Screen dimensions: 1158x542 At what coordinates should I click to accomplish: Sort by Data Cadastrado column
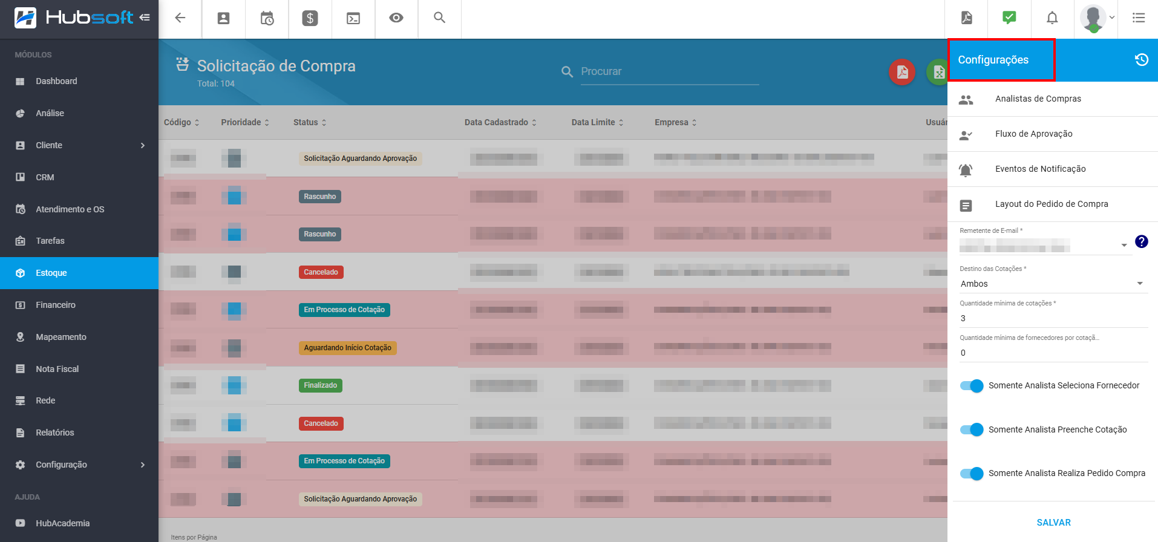pos(500,122)
